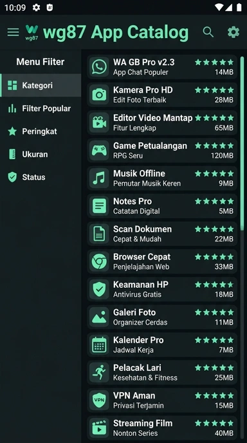Open the Kamera Pro HD entry
Viewport: 247px width, 443px height.
pos(162,95)
